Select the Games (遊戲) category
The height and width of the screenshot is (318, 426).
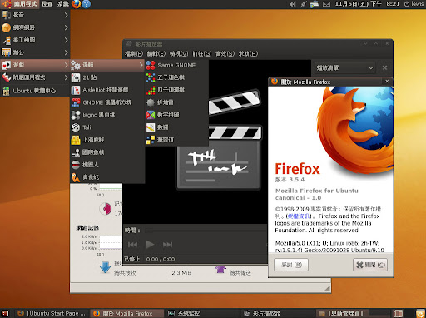[x=35, y=65]
